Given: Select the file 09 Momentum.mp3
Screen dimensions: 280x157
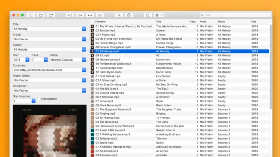Looking at the screenshot, I should [x=108, y=60].
